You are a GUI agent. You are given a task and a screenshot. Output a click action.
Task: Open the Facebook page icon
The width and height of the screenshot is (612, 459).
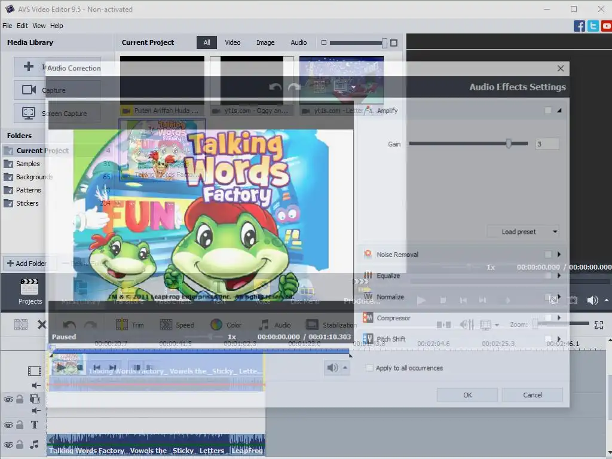pyautogui.click(x=579, y=26)
